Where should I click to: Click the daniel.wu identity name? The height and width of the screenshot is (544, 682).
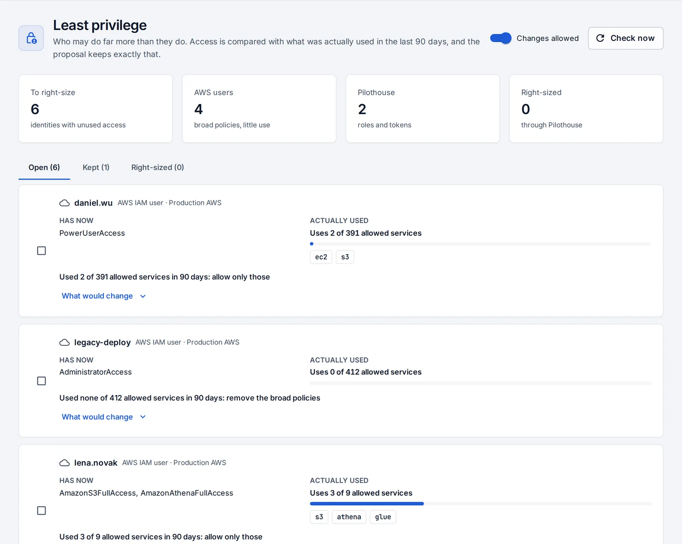93,203
